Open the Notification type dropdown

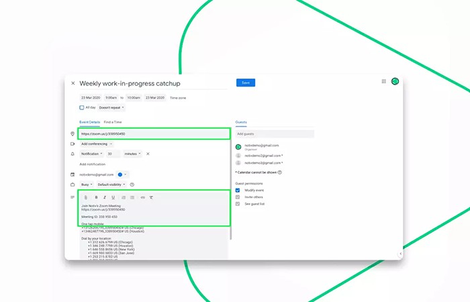tap(92, 154)
